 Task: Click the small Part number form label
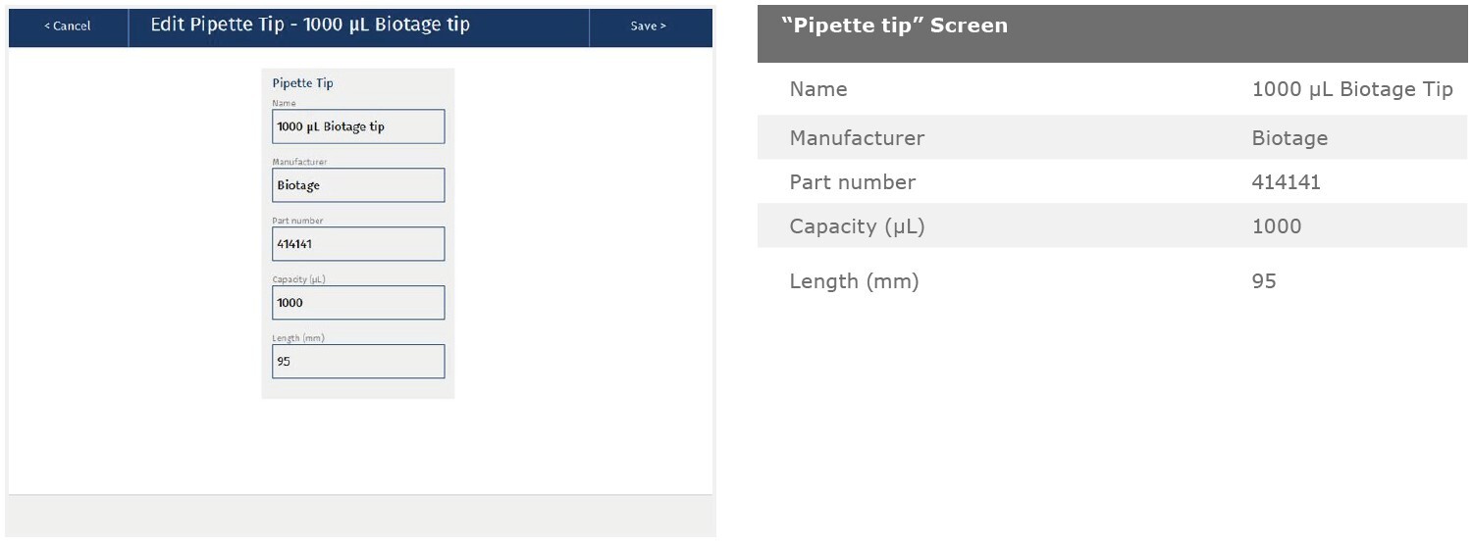(x=297, y=221)
